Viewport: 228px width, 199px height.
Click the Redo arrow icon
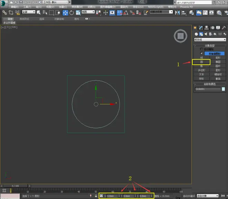point(32,2)
